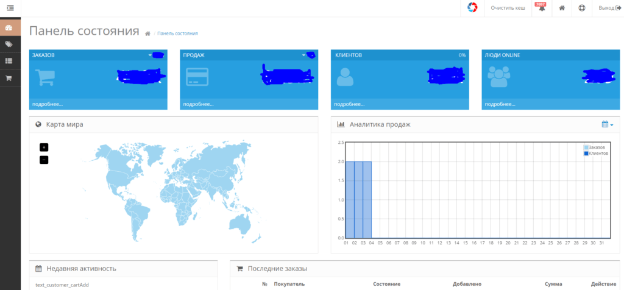624x290 pixels.
Task: Open подробнее link under КЛИЕНТОВ tile
Action: 349,104
